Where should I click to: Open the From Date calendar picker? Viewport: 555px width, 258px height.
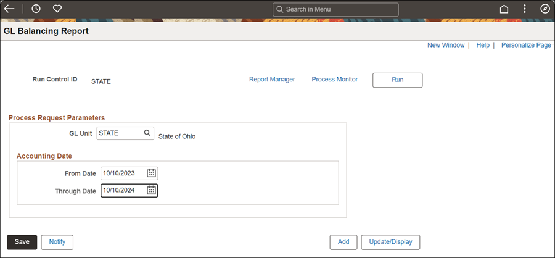point(151,173)
